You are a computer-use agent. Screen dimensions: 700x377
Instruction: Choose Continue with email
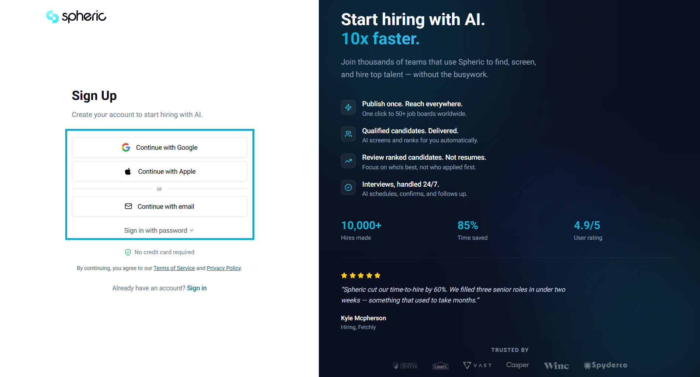[x=159, y=207]
